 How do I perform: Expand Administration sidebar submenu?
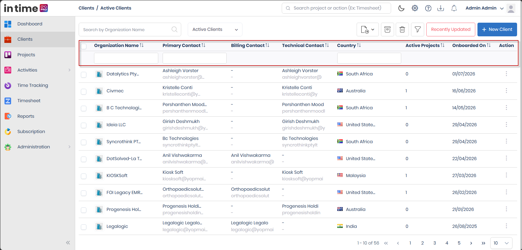pyautogui.click(x=69, y=147)
